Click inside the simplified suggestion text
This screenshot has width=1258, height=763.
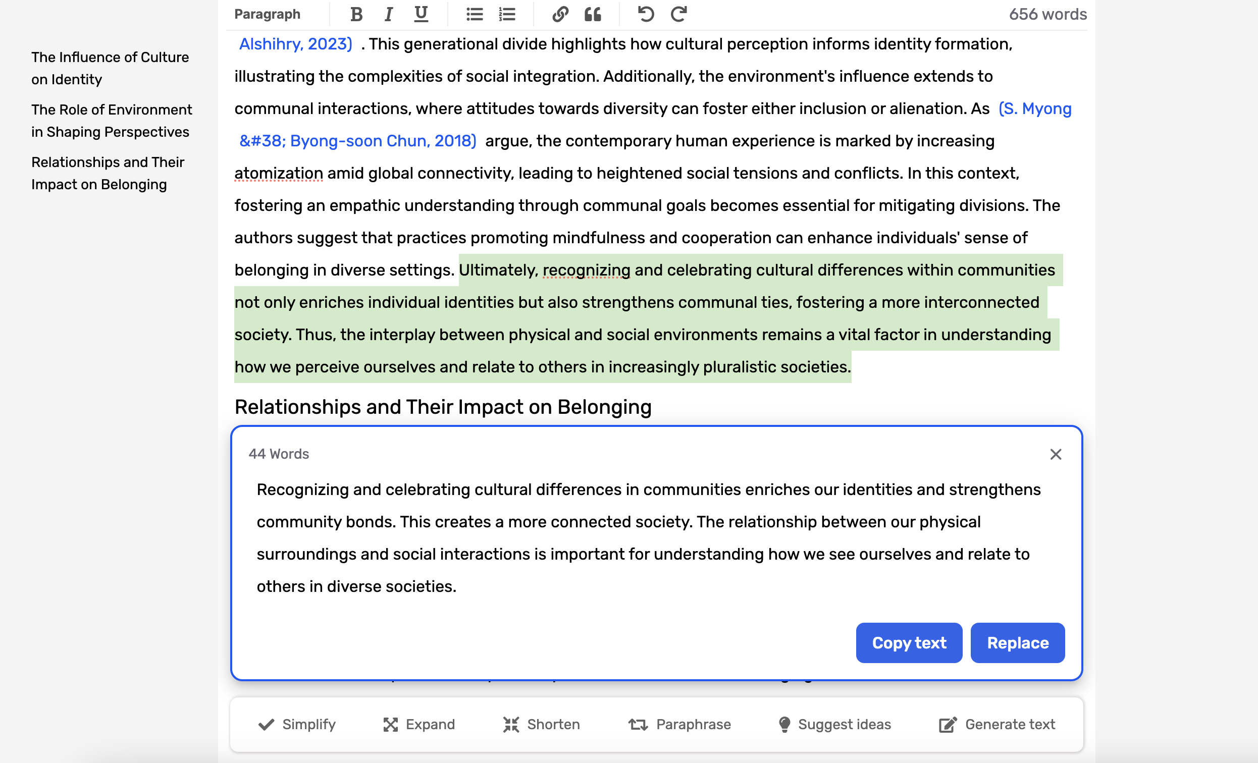648,538
